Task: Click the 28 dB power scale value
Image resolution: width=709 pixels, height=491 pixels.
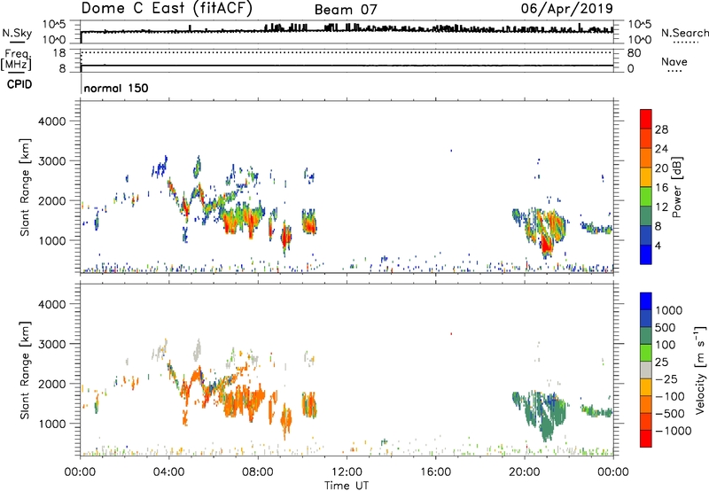Action: (x=661, y=129)
